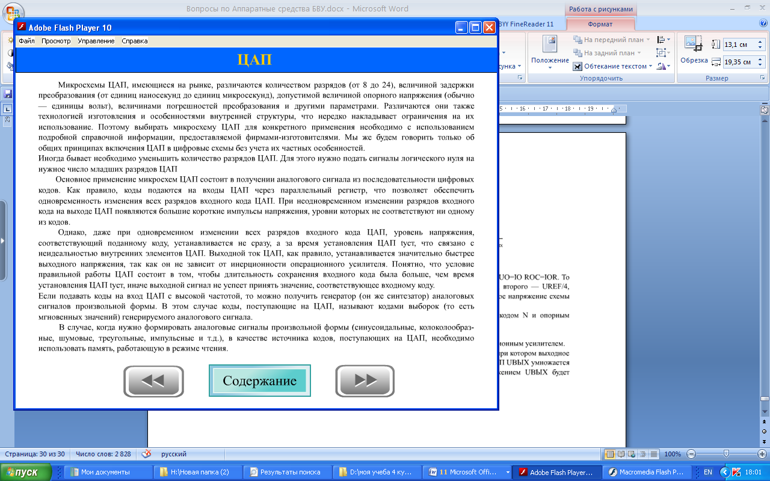Viewport: 770px width, 481px height.
Task: Switch to the Формат ribbon tab in Word
Action: 600,24
